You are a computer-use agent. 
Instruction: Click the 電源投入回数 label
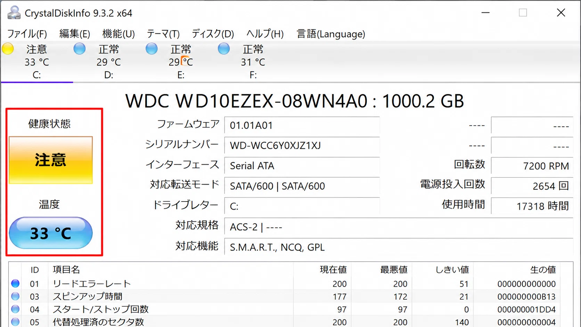[452, 184]
